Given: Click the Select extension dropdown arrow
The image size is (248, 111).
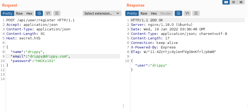Looking at the screenshot, I should point(118,13).
